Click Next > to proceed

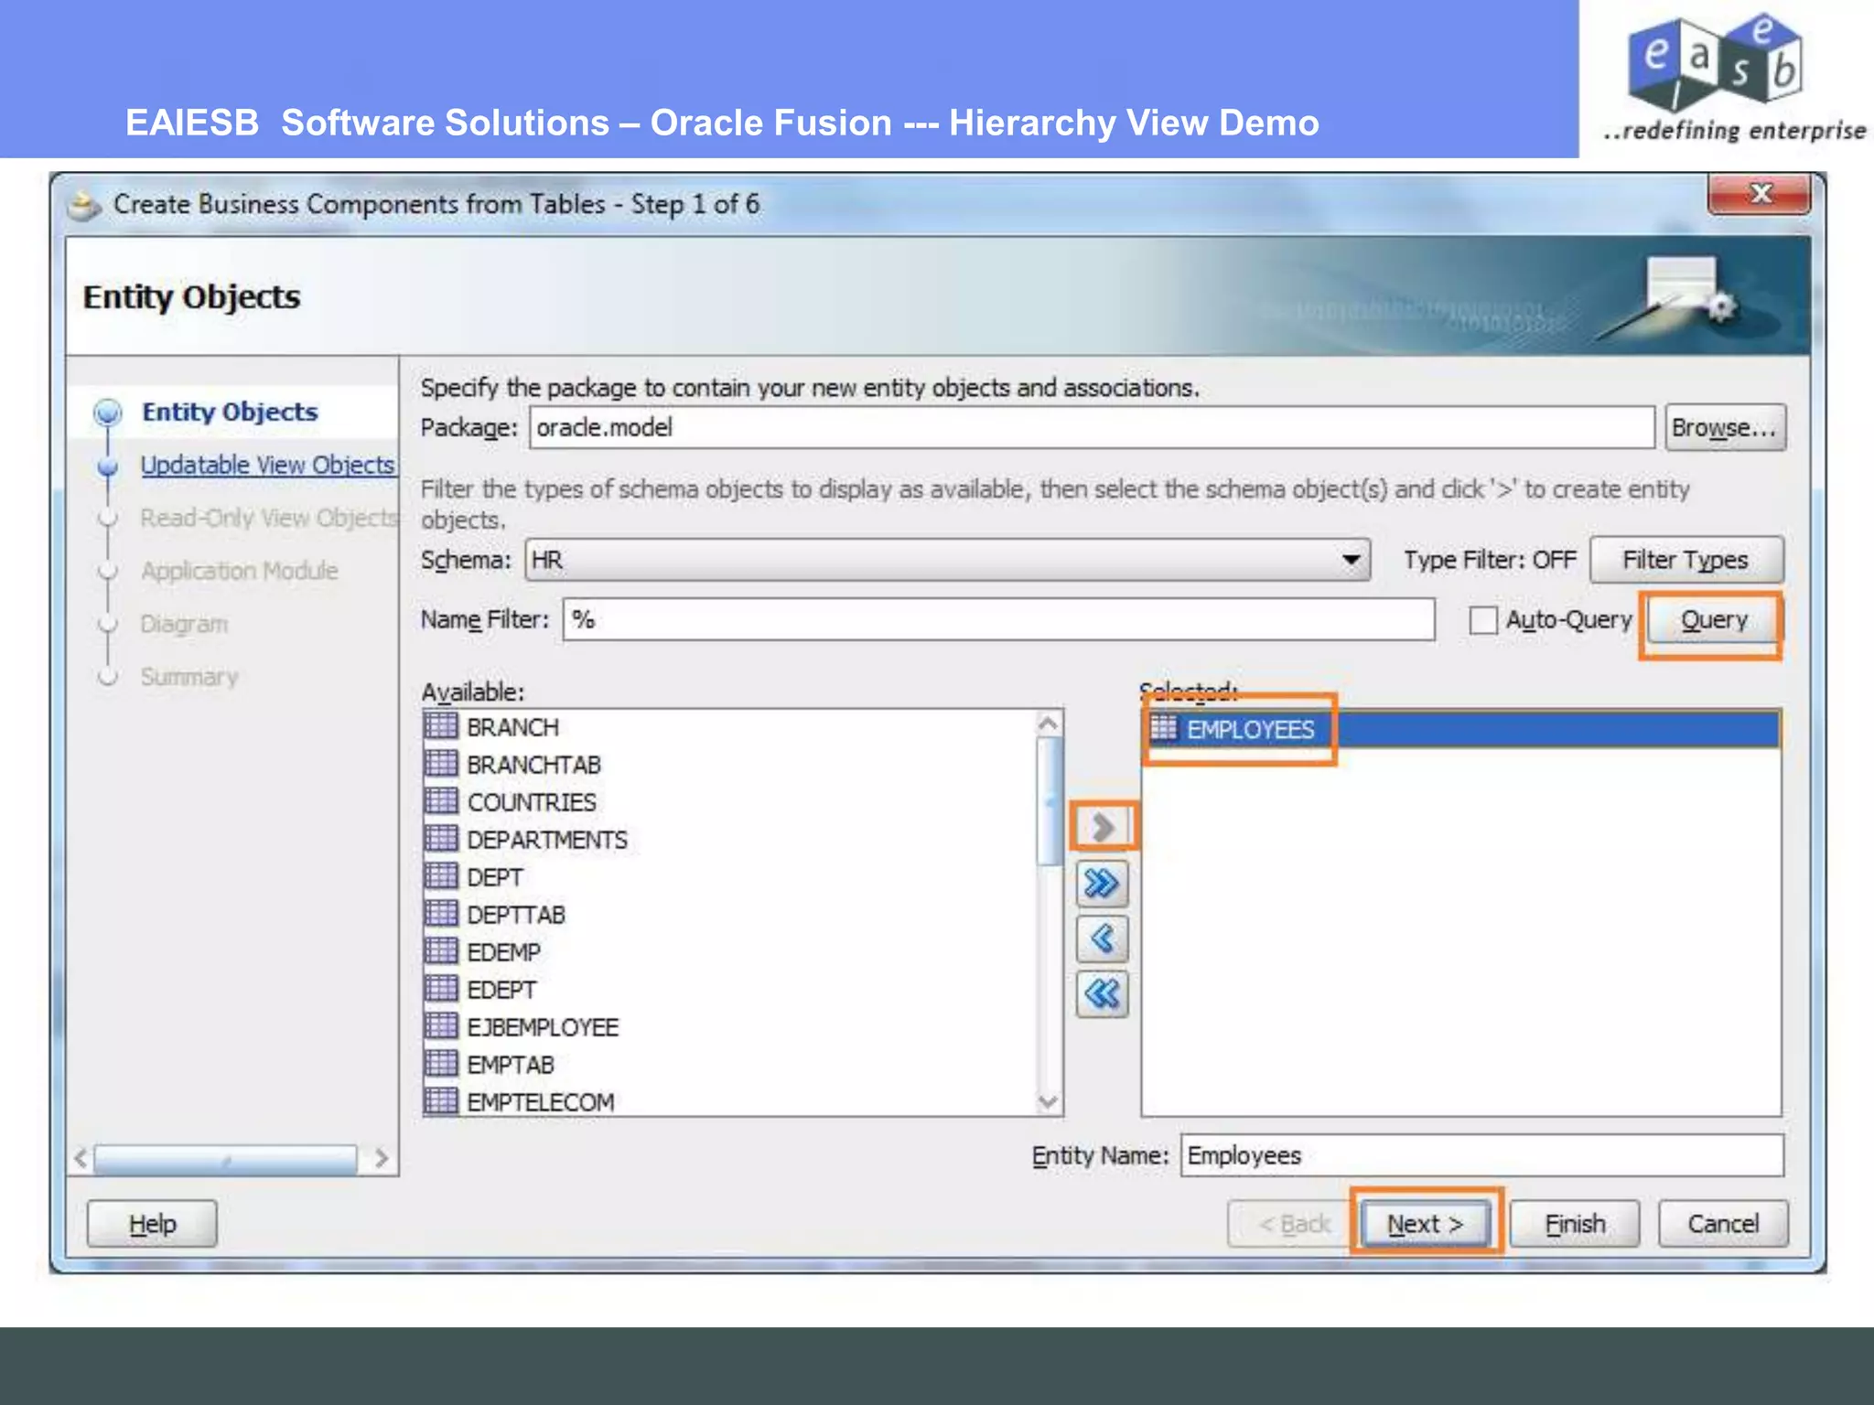point(1426,1224)
